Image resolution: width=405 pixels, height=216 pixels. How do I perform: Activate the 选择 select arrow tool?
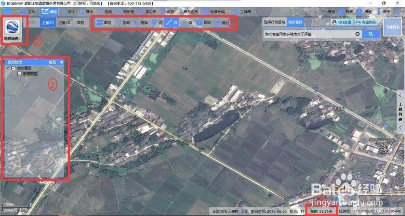[141, 23]
